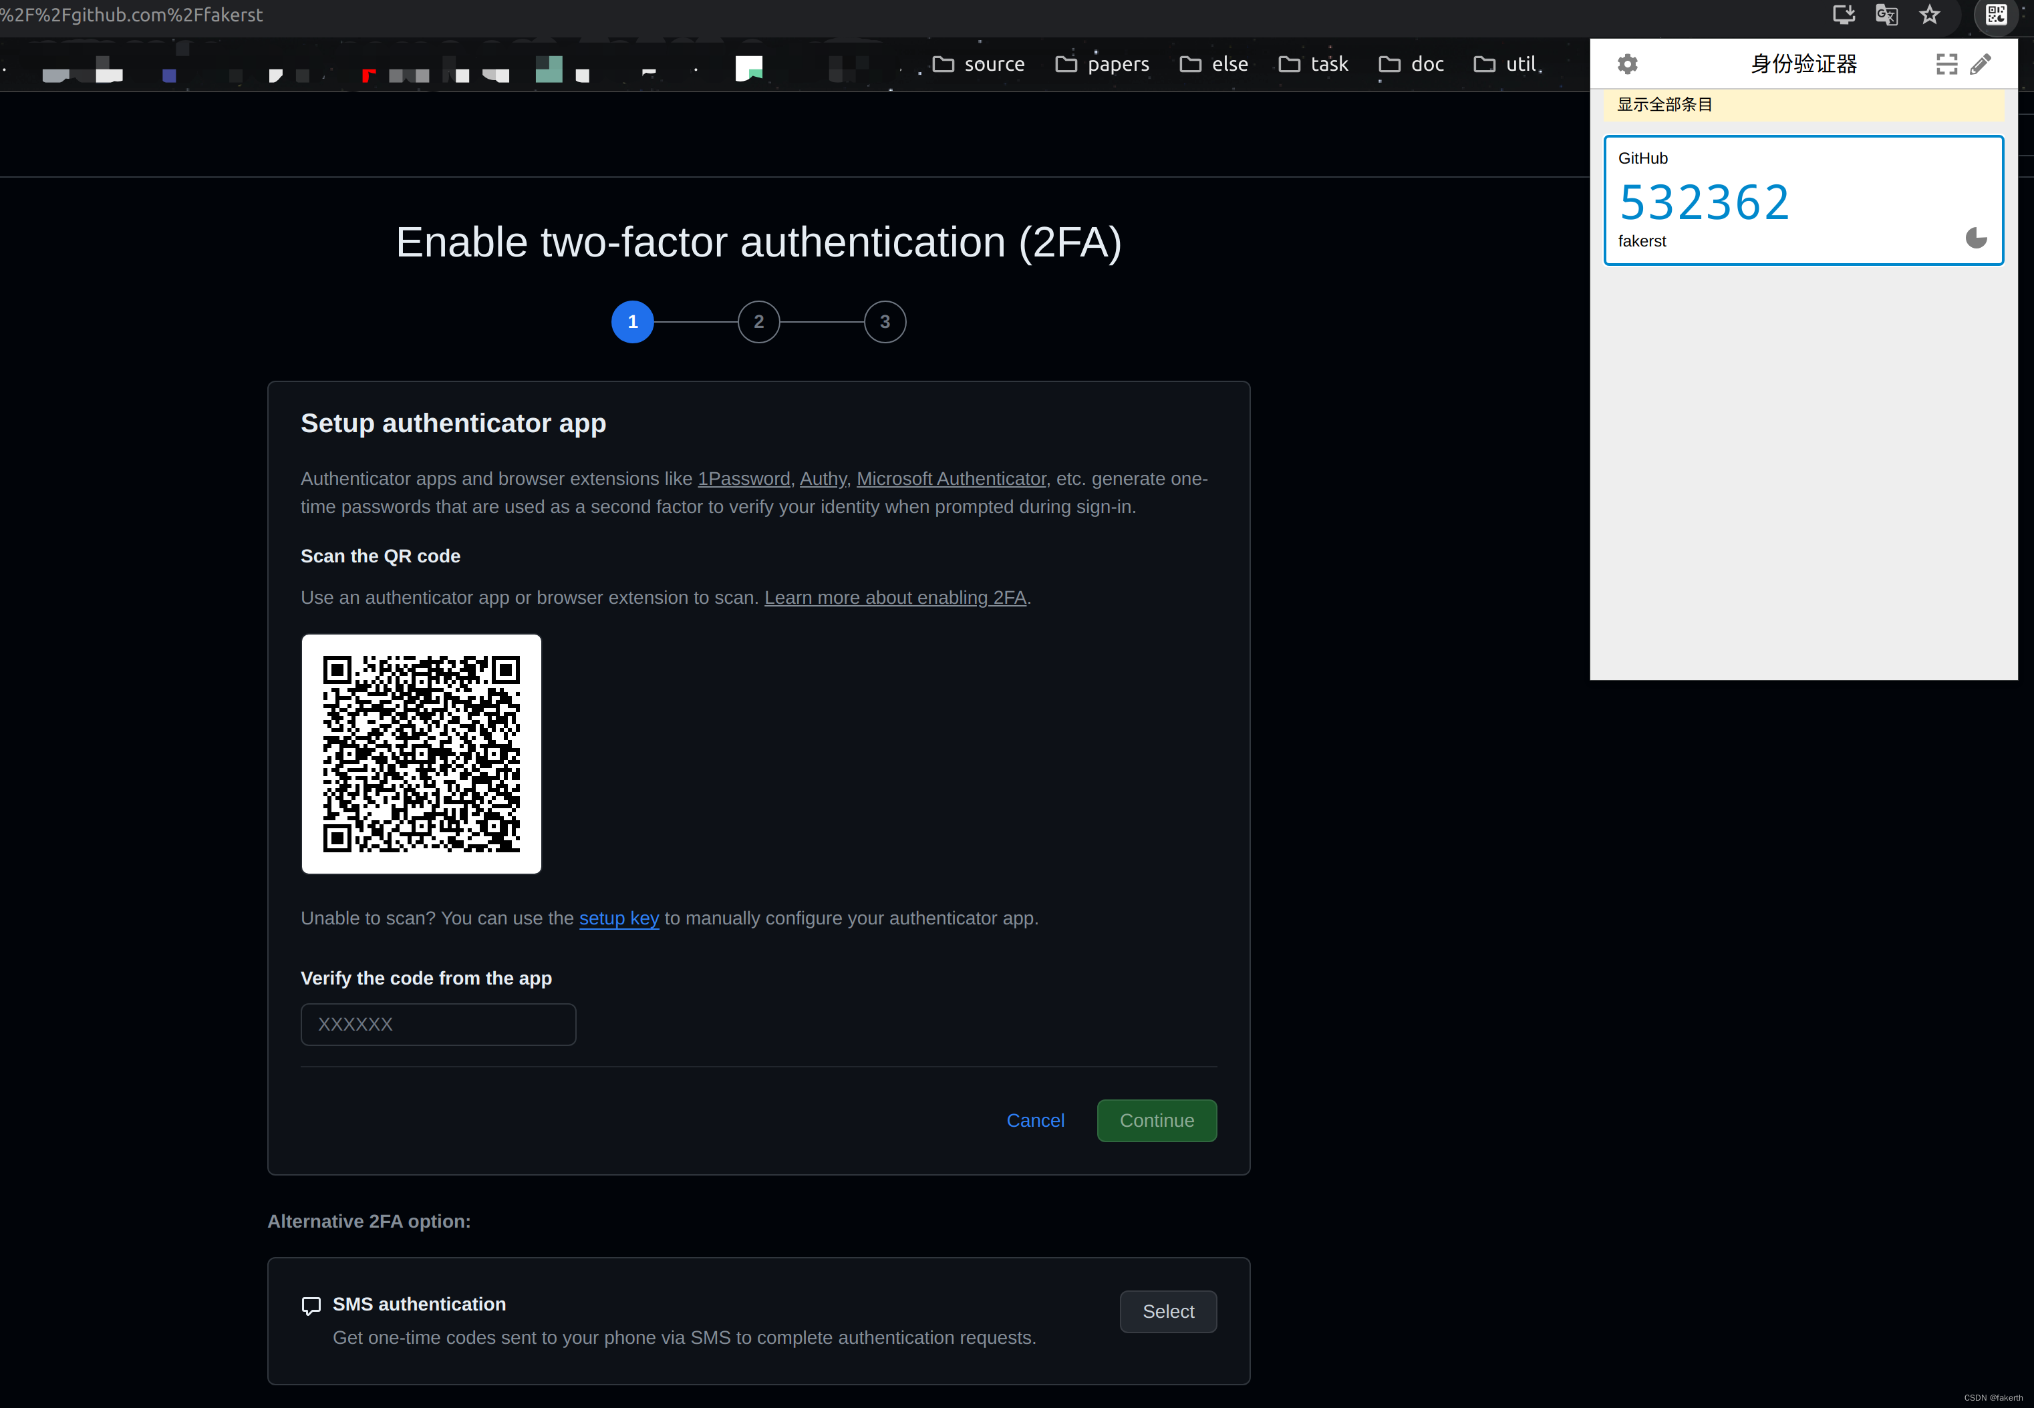The height and width of the screenshot is (1408, 2034).
Task: Click the GitHub entry label in authenticator
Action: pos(1642,158)
